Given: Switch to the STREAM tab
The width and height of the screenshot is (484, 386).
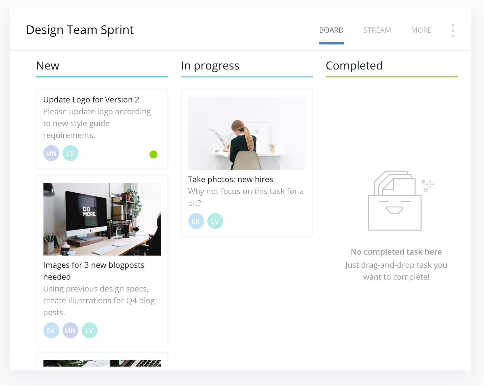Looking at the screenshot, I should tap(377, 30).
